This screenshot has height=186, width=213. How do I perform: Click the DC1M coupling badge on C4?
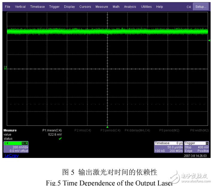point(25,143)
